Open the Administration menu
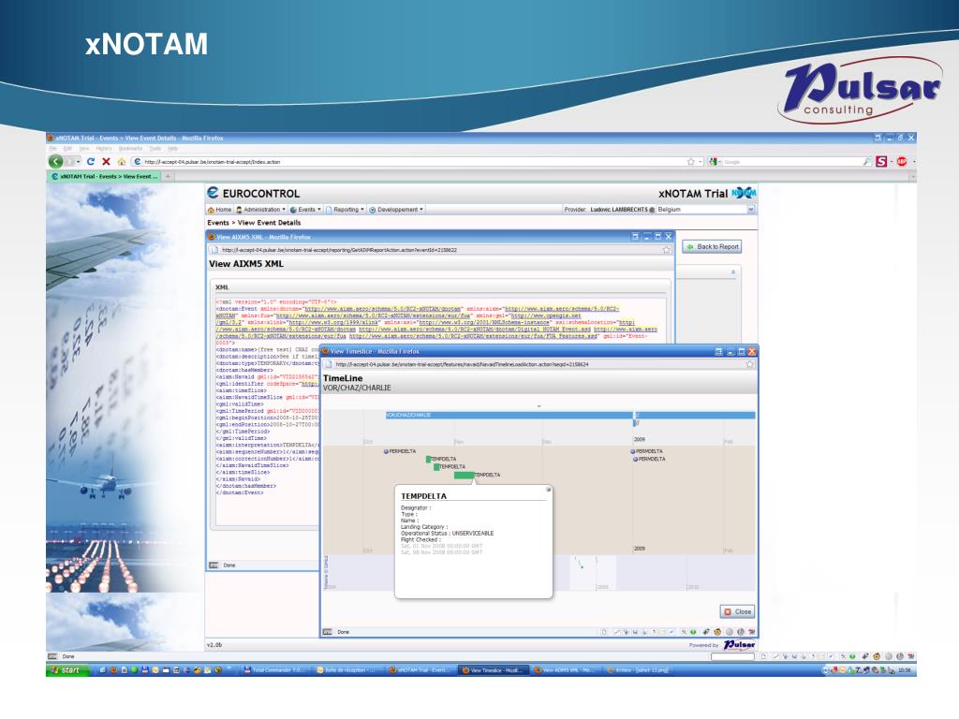This screenshot has height=719, width=959. pyautogui.click(x=260, y=210)
